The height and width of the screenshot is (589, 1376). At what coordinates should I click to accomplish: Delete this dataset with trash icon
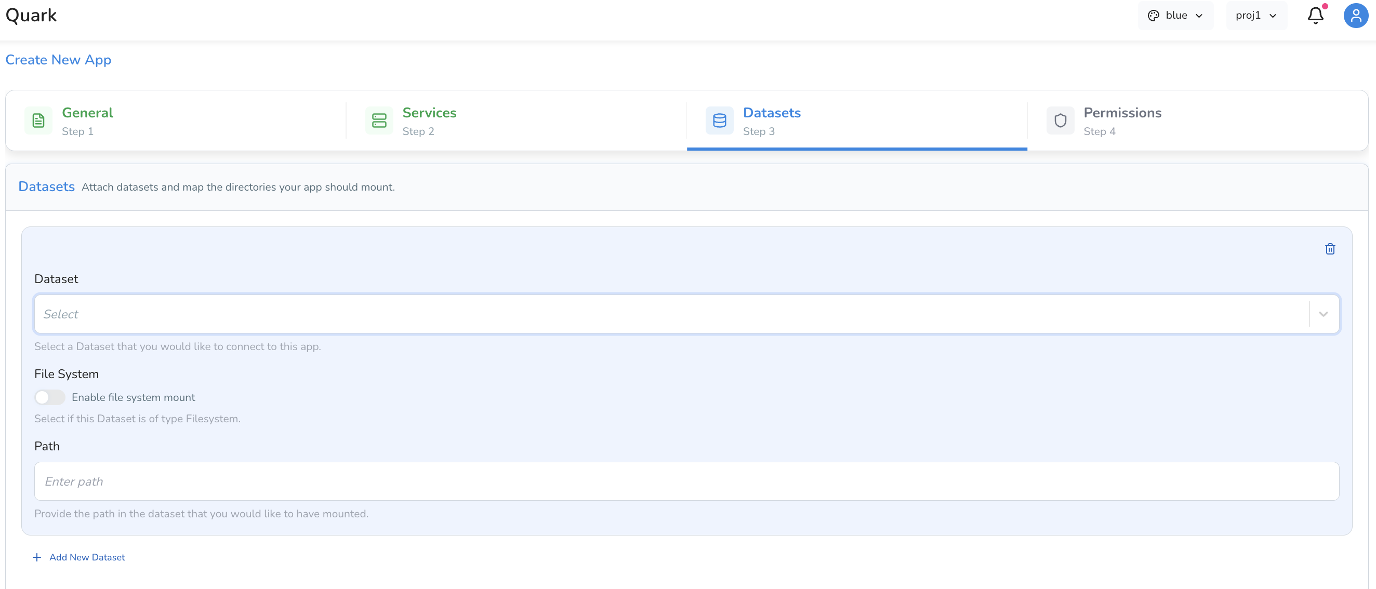click(1330, 249)
